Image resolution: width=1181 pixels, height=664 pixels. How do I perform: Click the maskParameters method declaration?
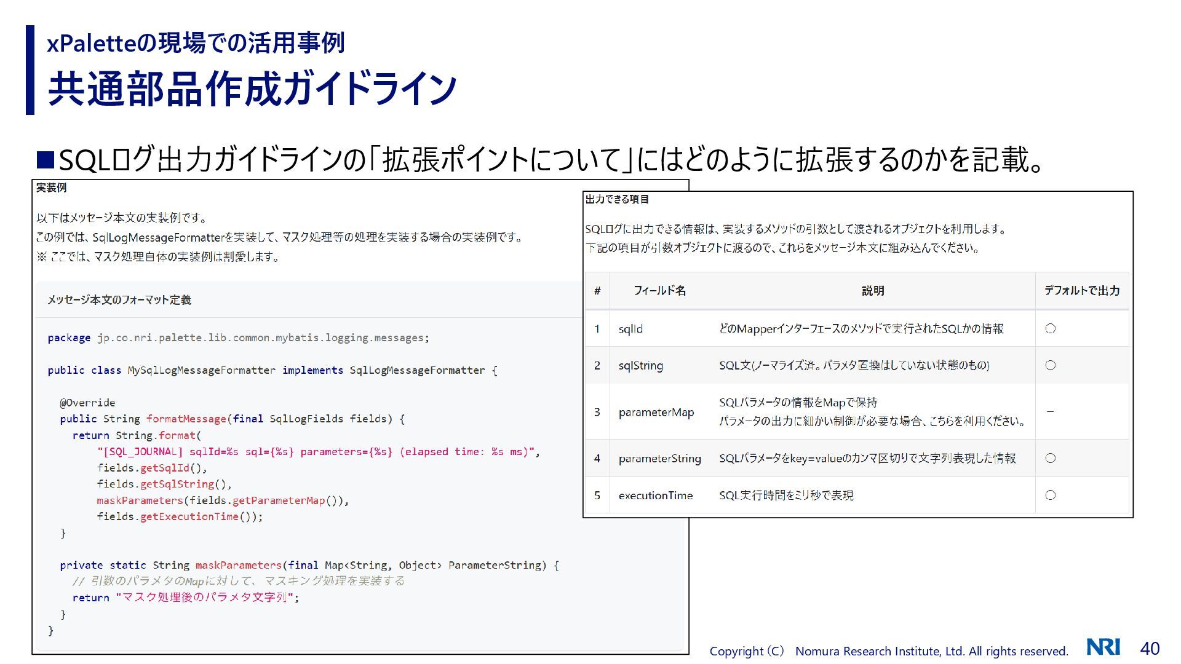pyautogui.click(x=238, y=565)
